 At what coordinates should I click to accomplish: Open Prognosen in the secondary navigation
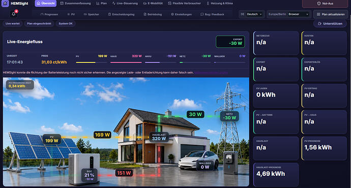49,14
